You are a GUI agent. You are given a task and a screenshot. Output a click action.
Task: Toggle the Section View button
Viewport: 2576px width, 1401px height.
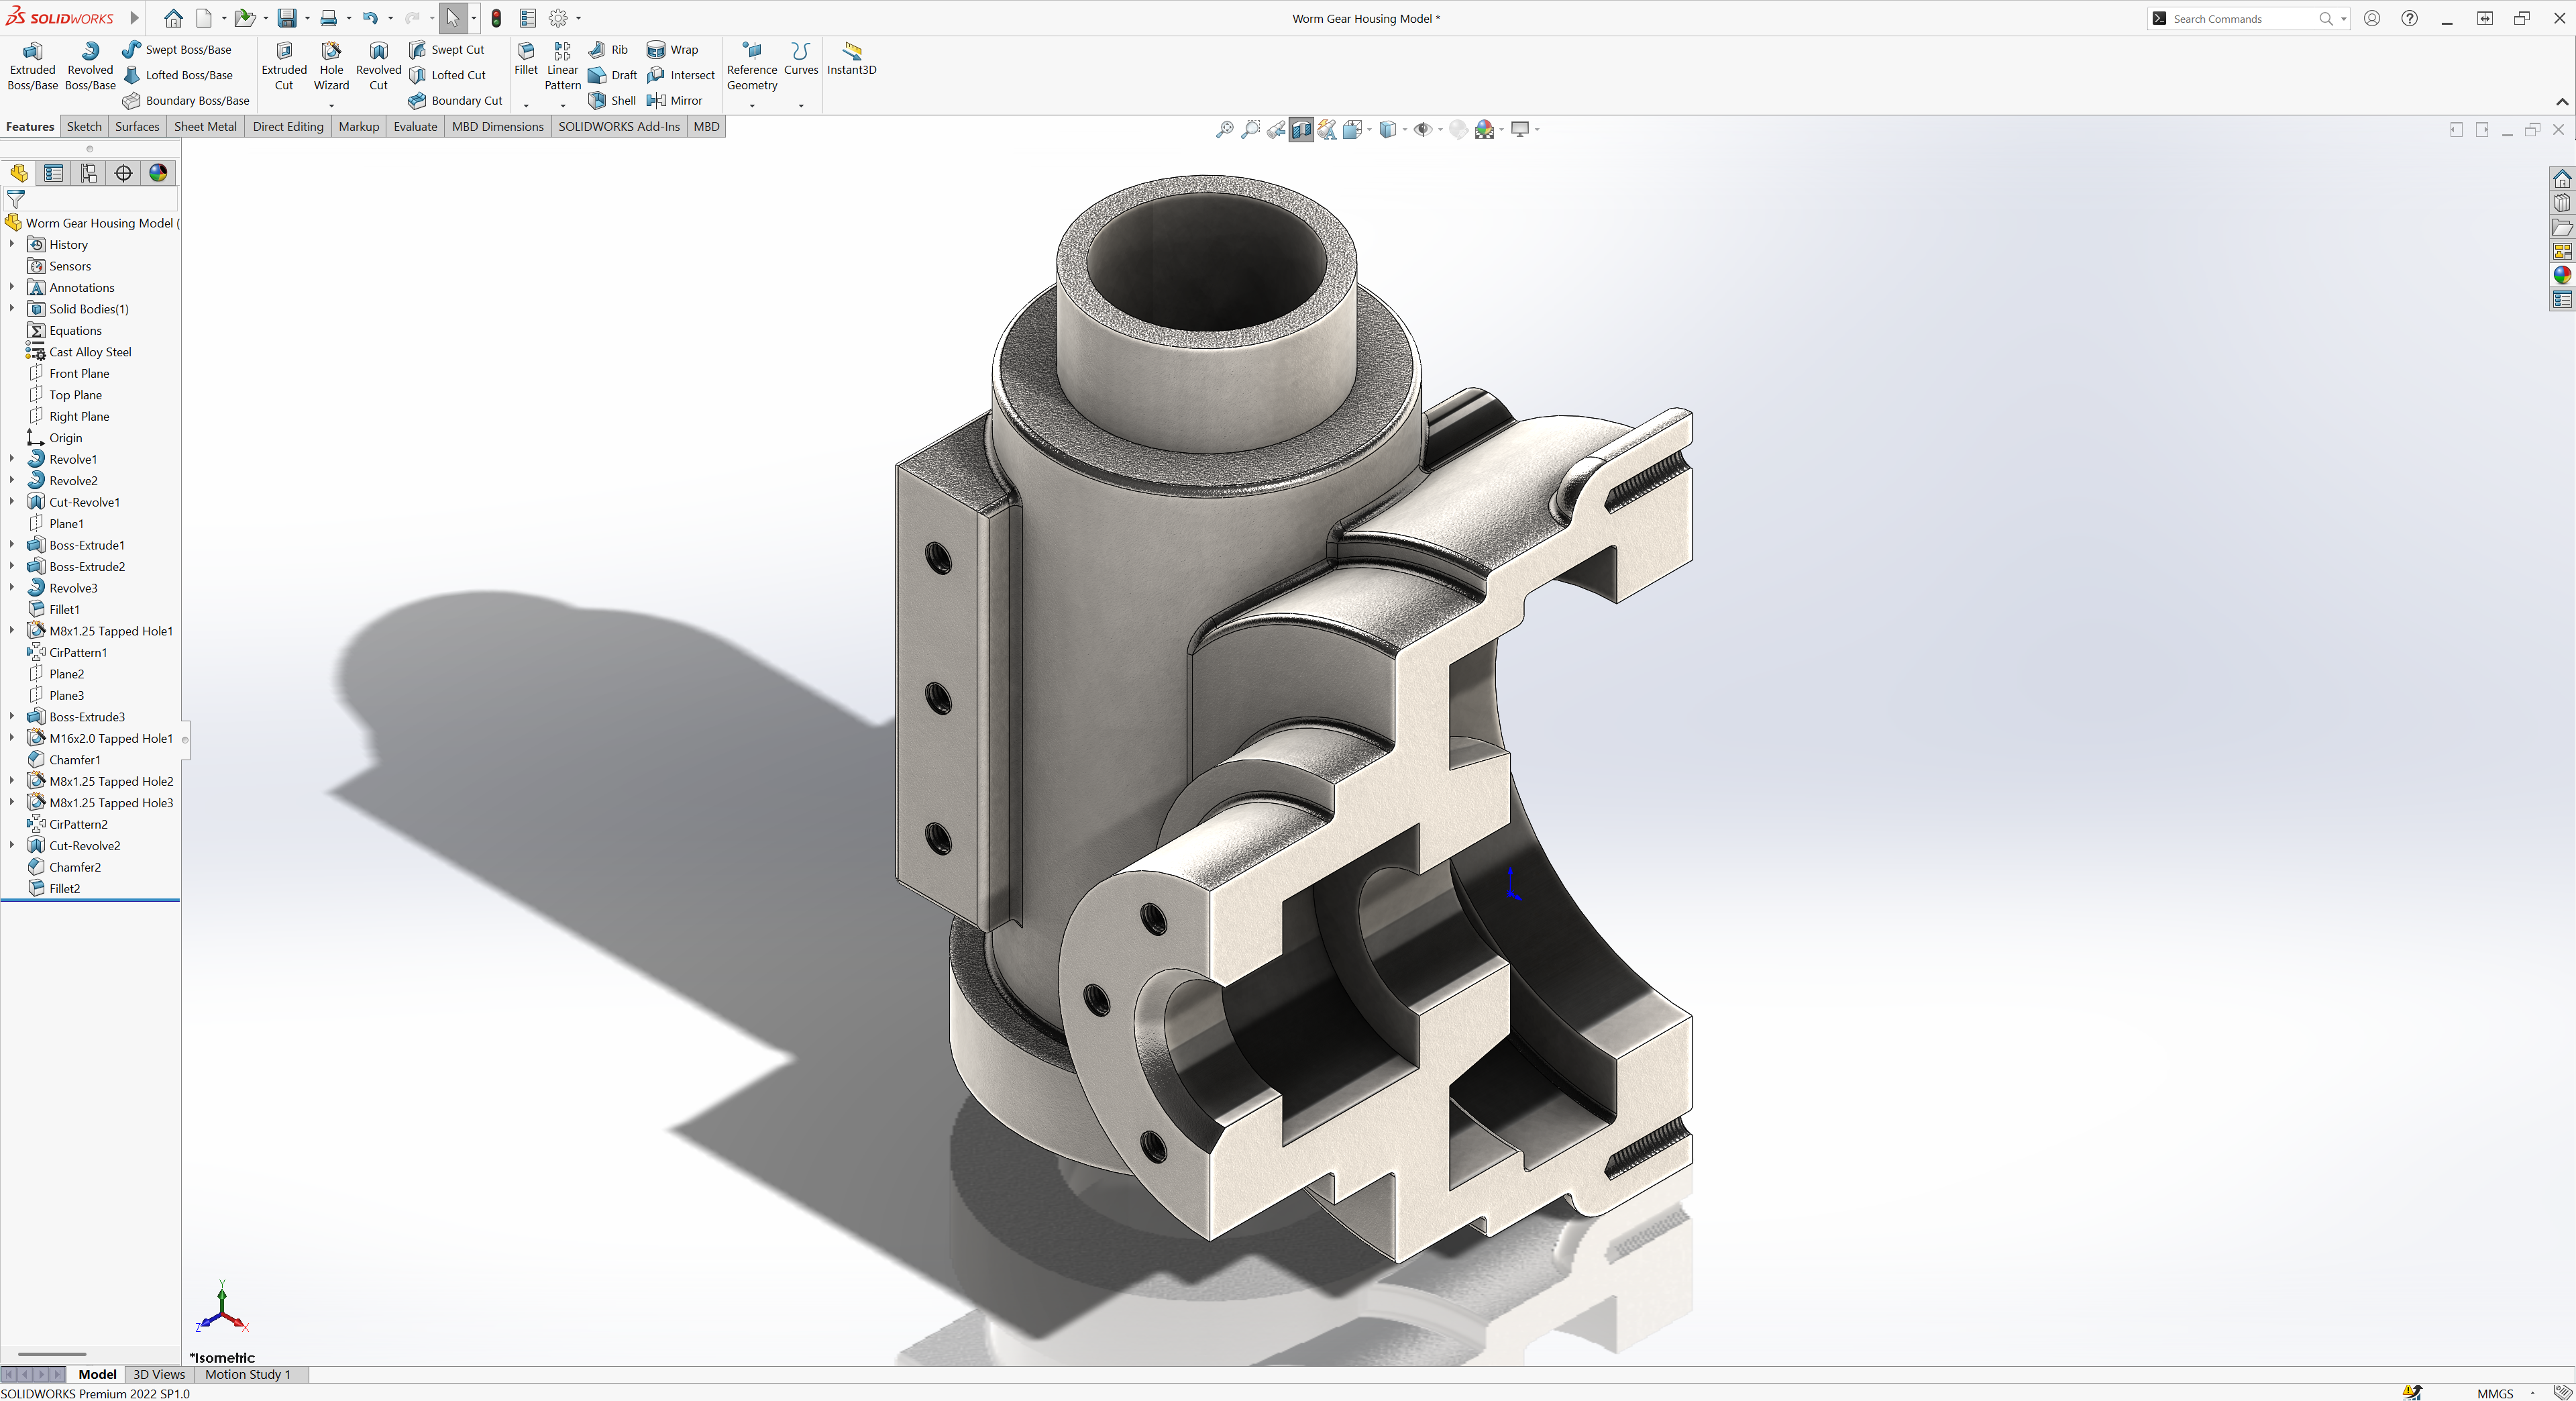[x=1301, y=129]
